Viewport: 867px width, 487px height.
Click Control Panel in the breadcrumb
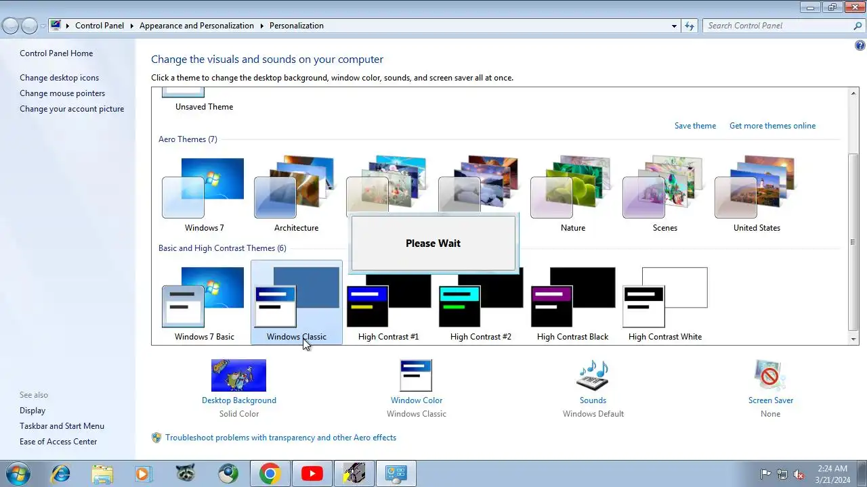click(x=100, y=26)
